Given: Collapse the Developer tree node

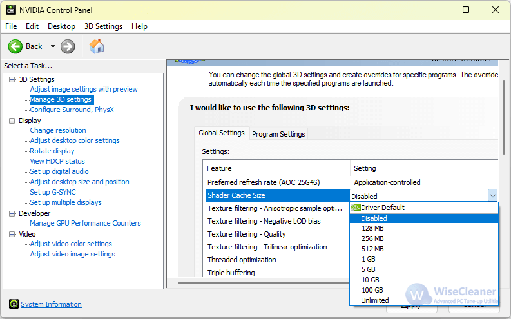Looking at the screenshot, I should [x=12, y=214].
